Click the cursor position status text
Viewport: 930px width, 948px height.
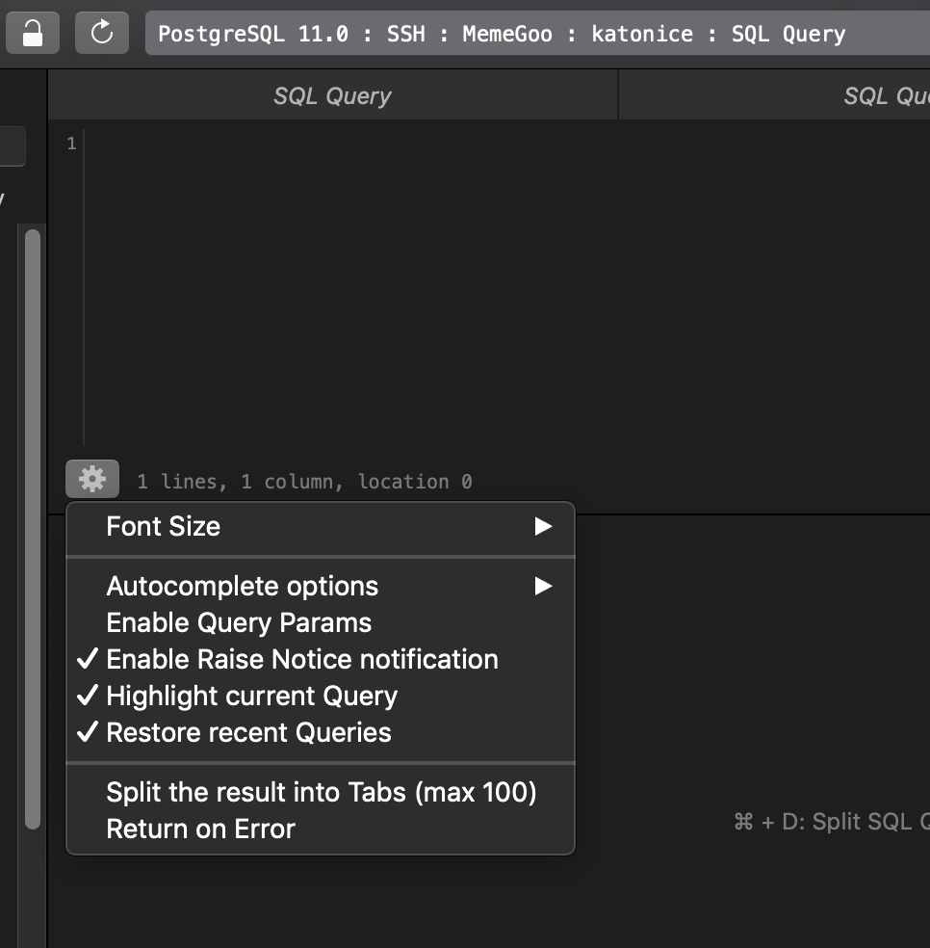pyautogui.click(x=304, y=482)
